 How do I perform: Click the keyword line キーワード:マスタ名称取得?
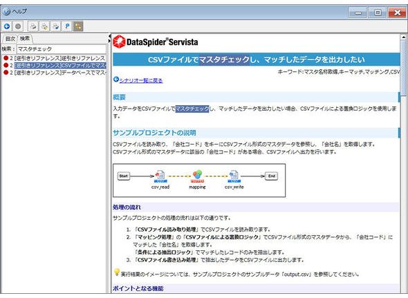[x=339, y=72]
